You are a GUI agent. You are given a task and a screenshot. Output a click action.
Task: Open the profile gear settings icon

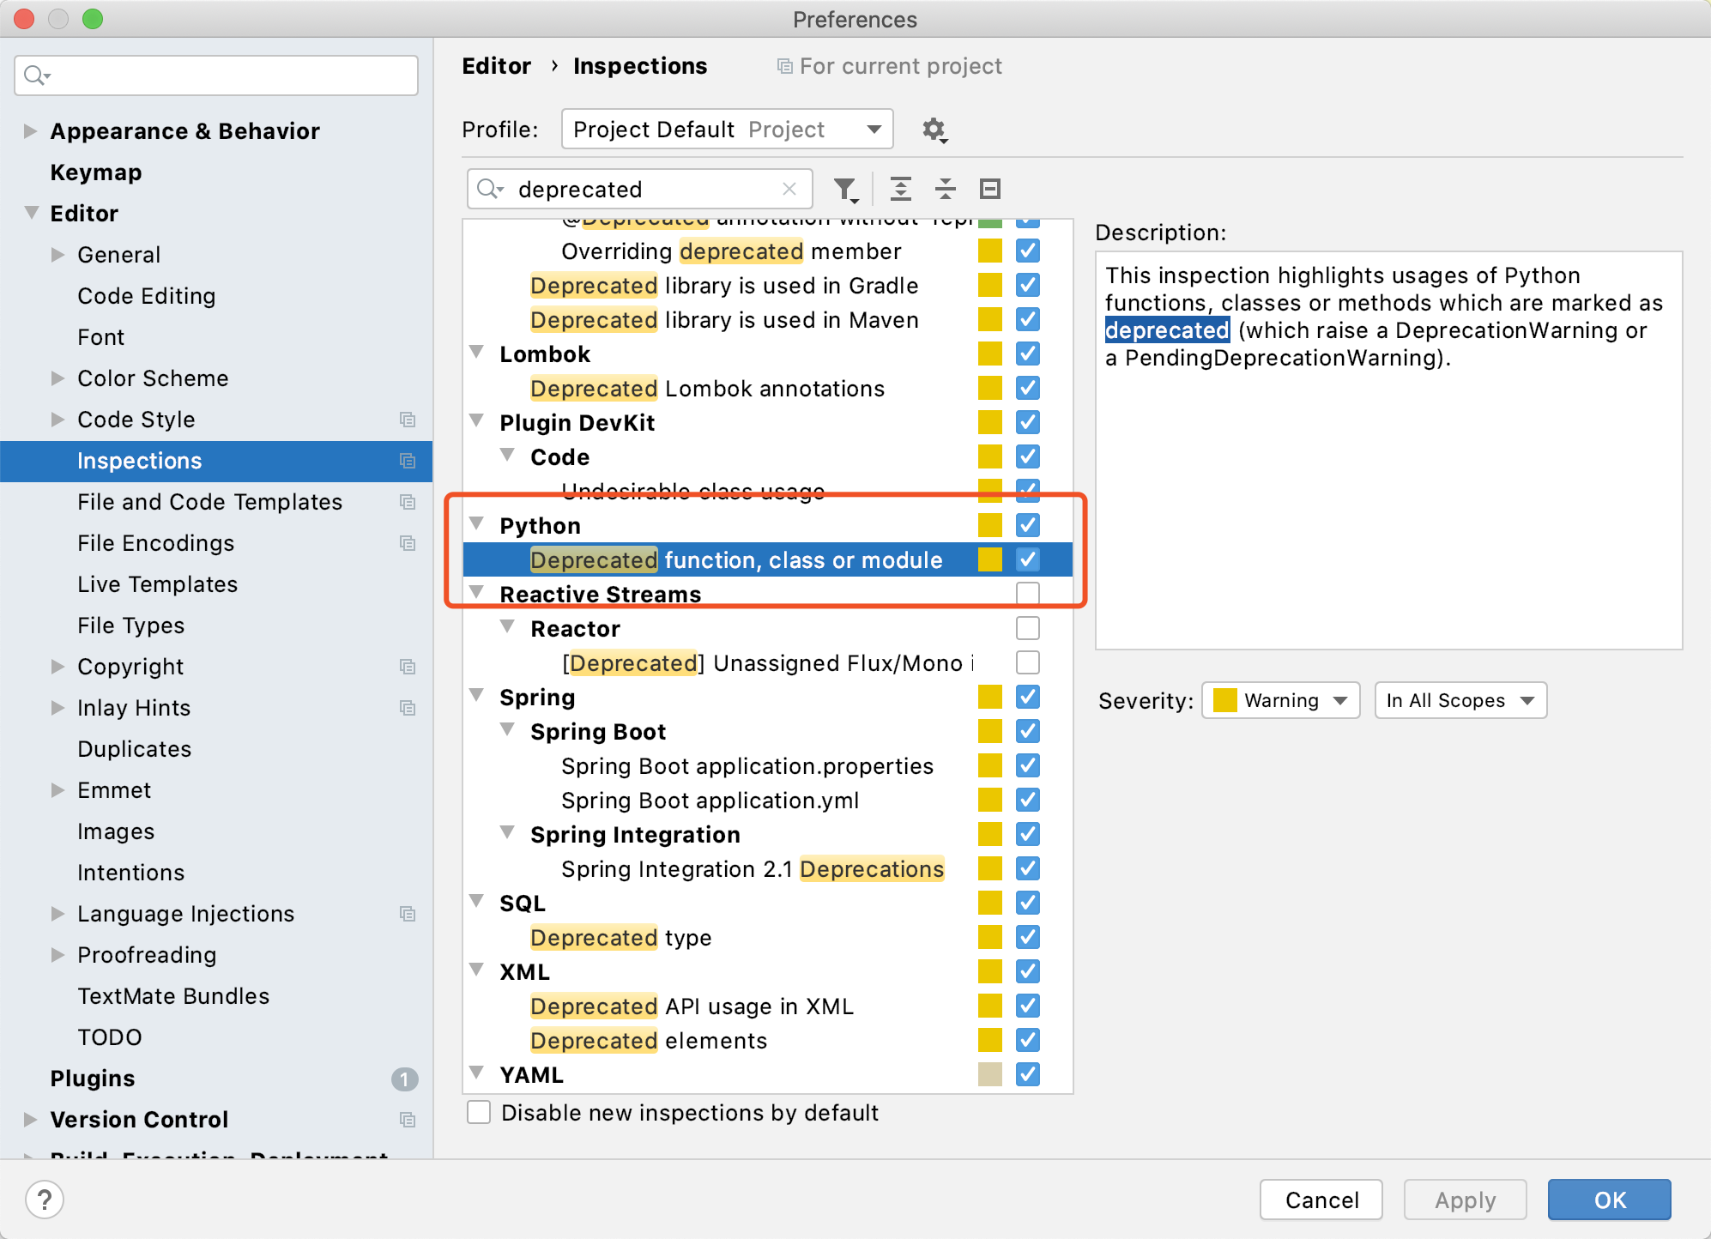[x=934, y=130]
